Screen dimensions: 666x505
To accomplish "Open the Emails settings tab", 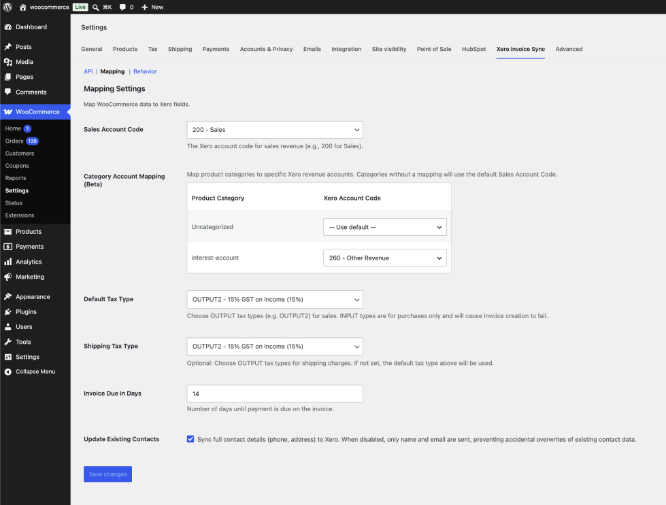I will [312, 49].
